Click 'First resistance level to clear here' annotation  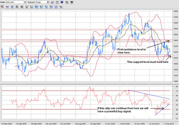(131, 51)
